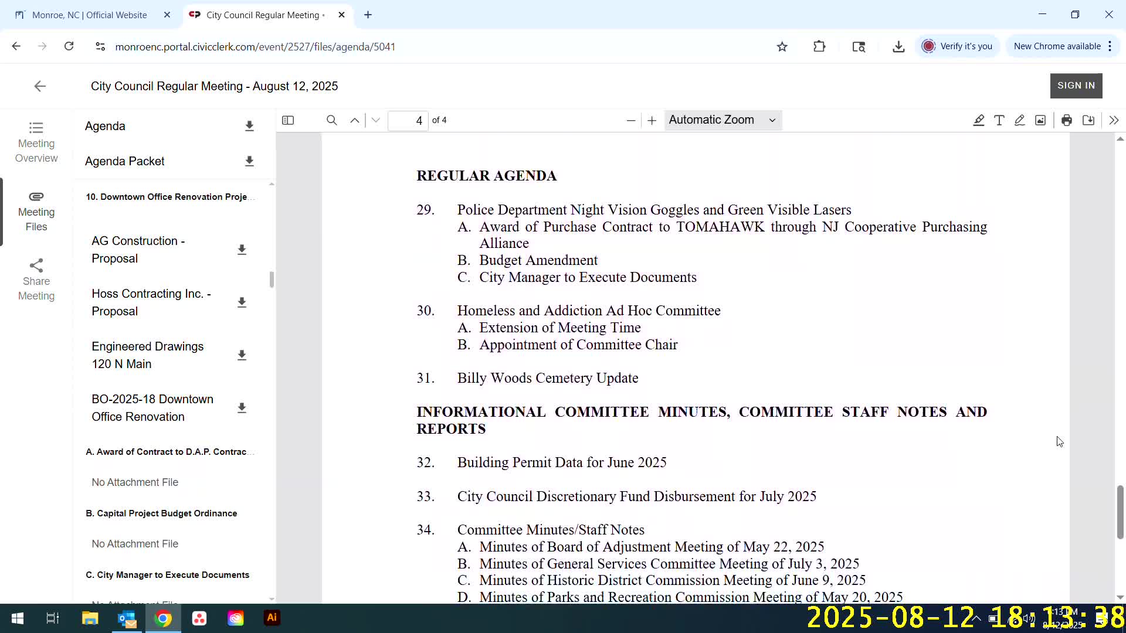Click the SIGN IN button
Image resolution: width=1126 pixels, height=633 pixels.
pyautogui.click(x=1076, y=86)
